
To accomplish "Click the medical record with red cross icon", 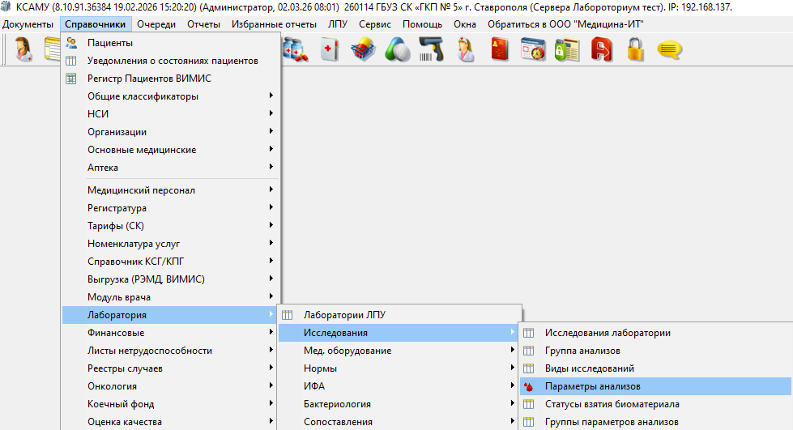I will point(329,50).
